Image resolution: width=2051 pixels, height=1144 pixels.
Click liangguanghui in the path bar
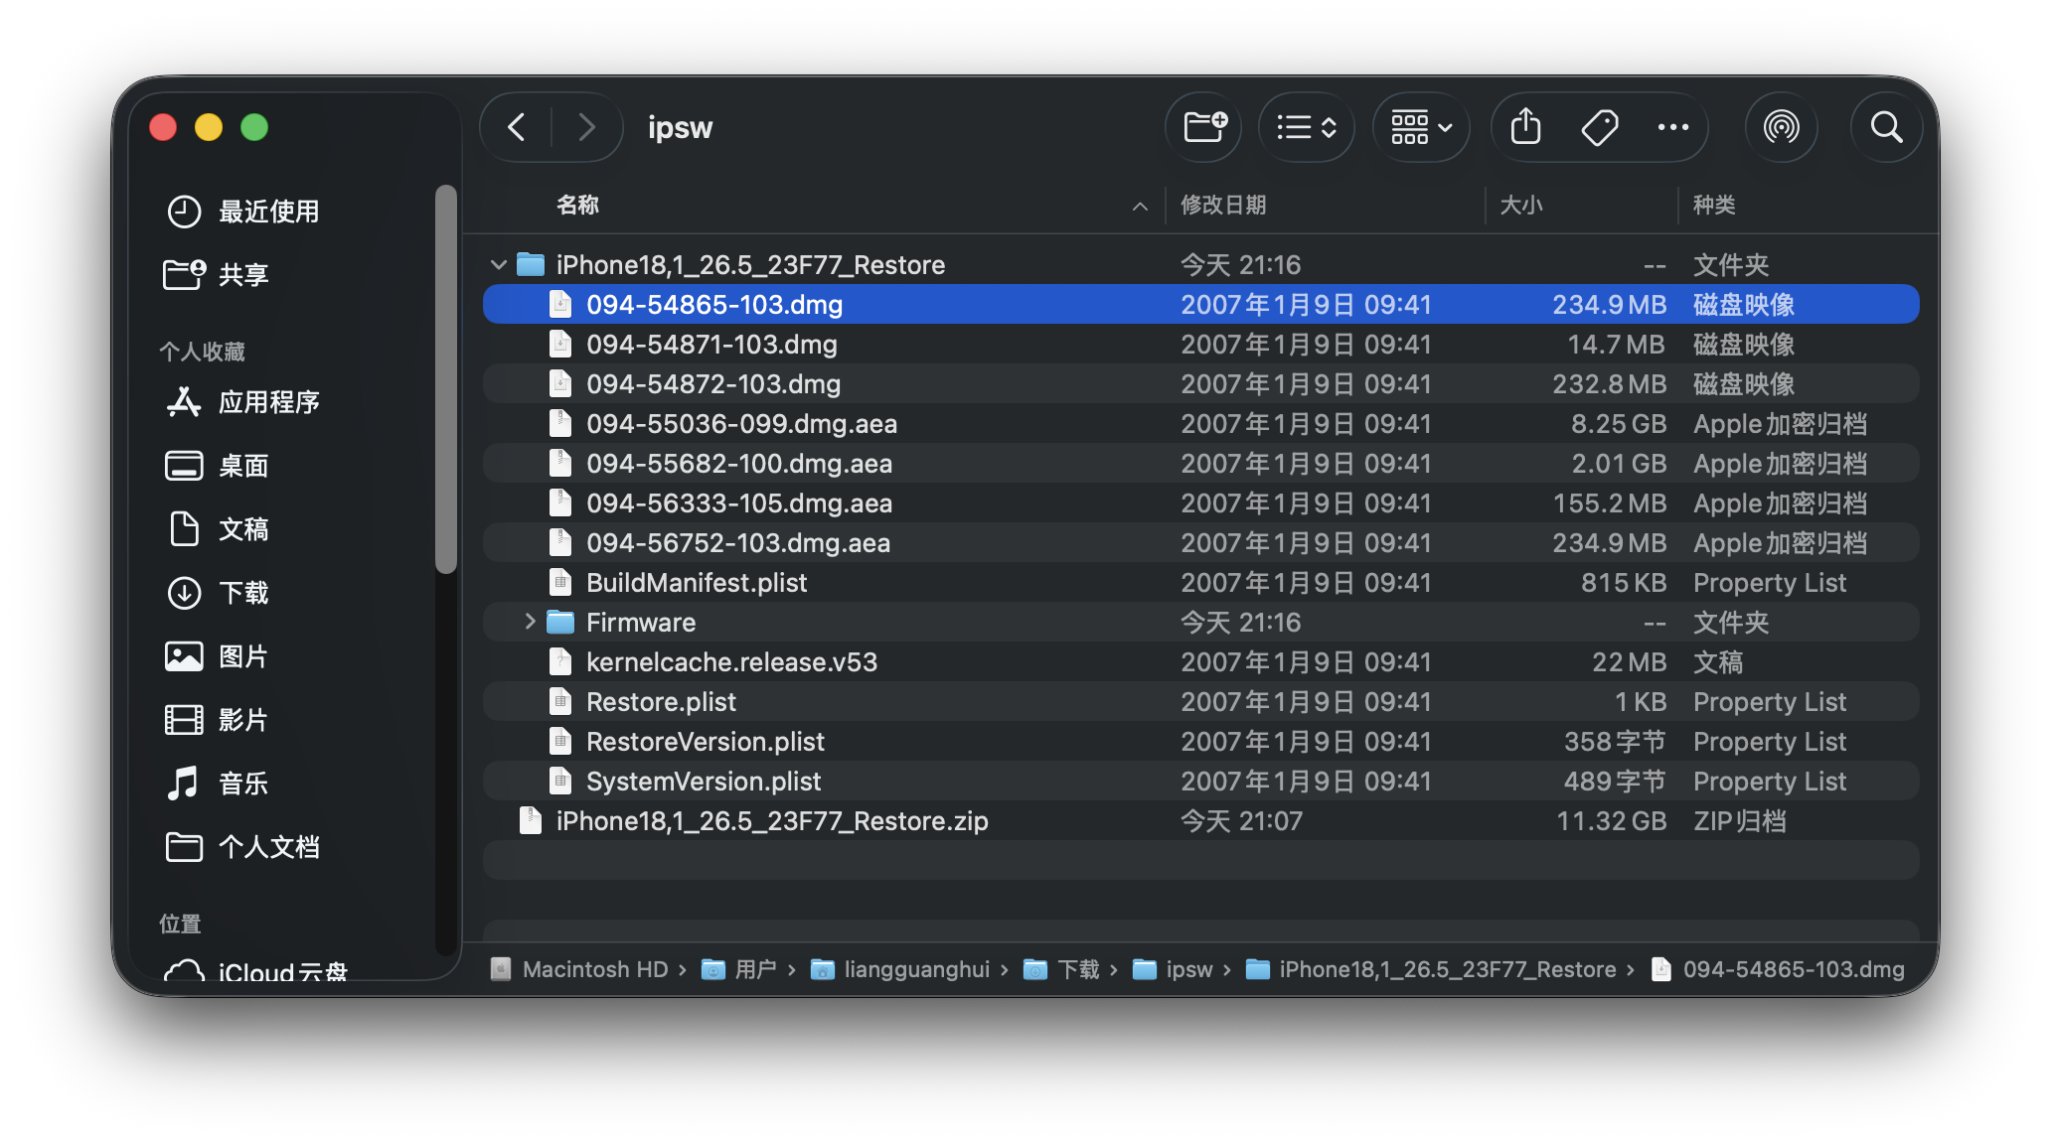[x=900, y=969]
